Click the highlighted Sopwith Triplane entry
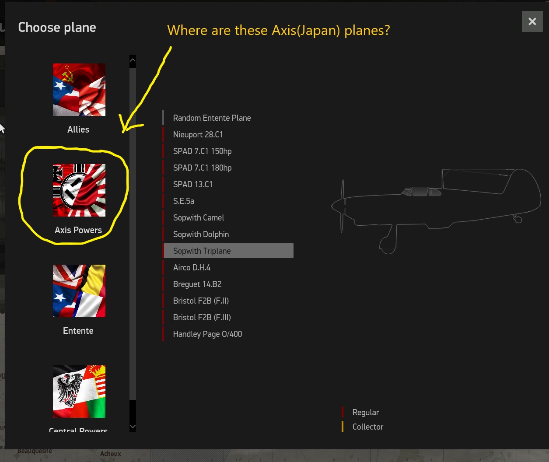The image size is (549, 462). click(228, 251)
